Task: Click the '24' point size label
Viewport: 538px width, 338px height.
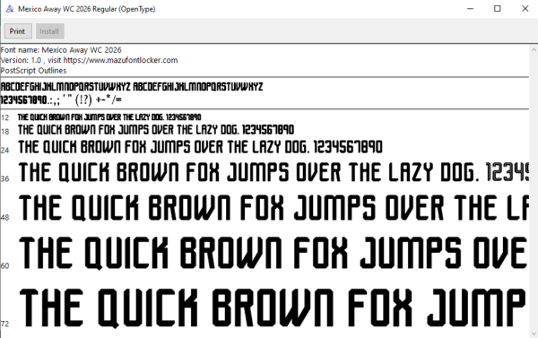Action: click(x=4, y=150)
